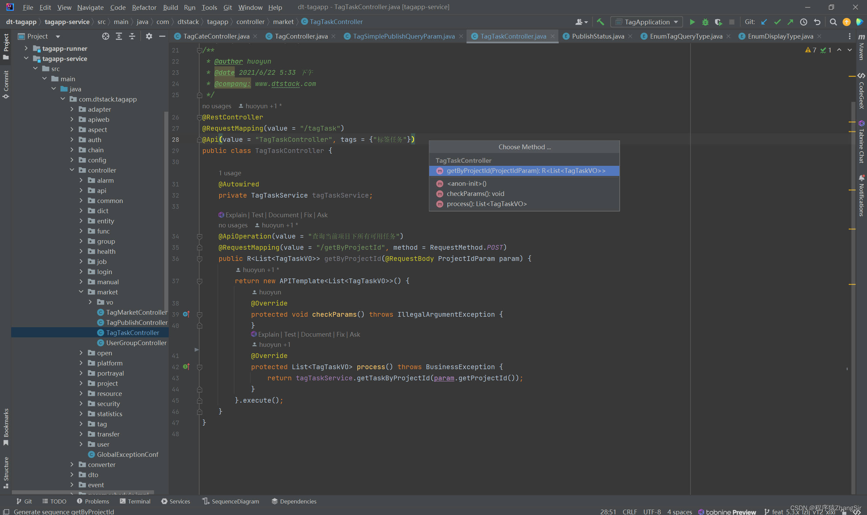The width and height of the screenshot is (867, 515).
Task: Close the TagController.java tab
Action: (x=334, y=36)
